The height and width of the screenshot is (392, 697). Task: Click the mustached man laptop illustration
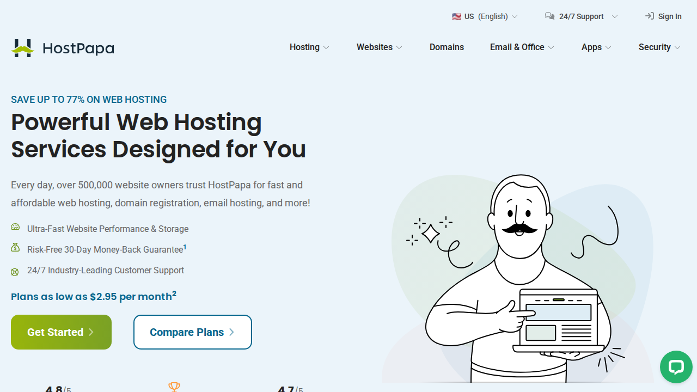517,278
